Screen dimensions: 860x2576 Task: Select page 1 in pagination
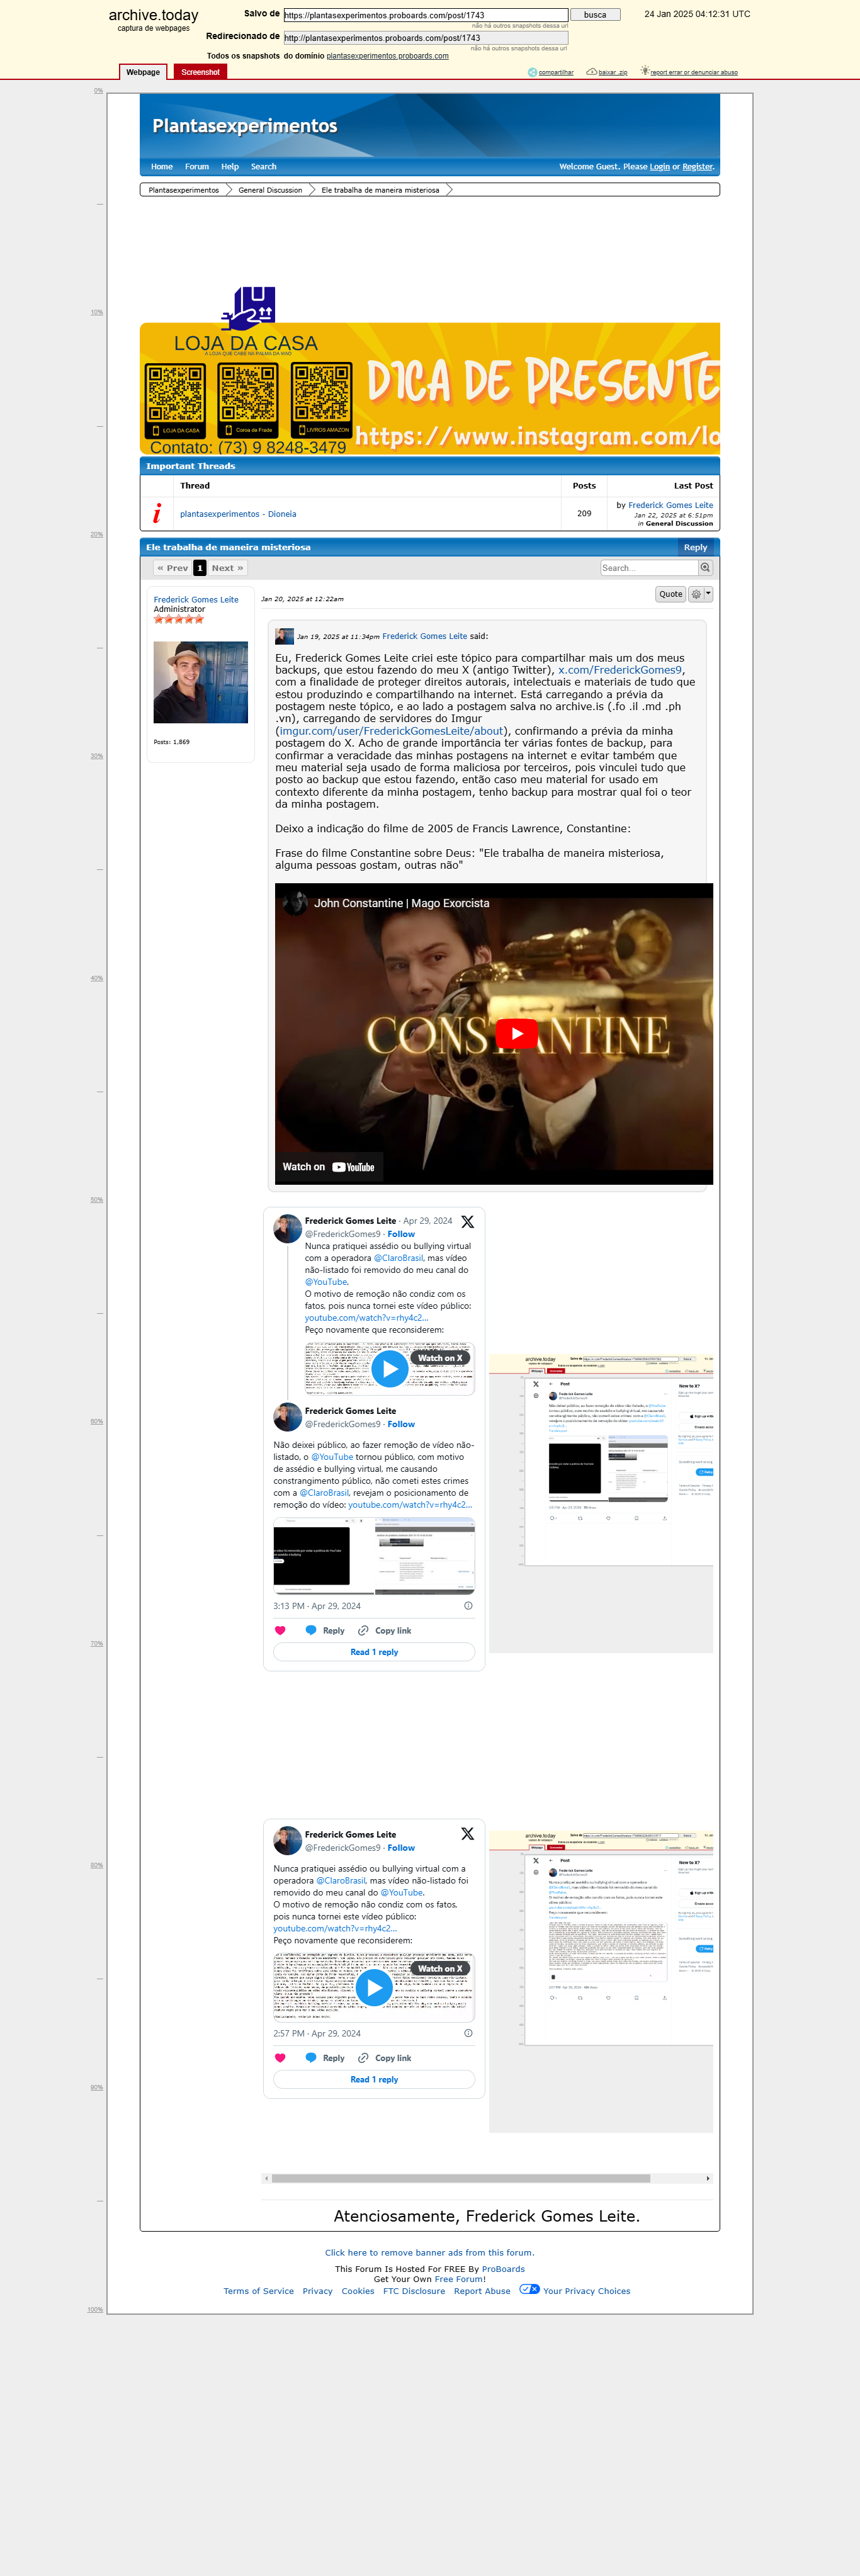pyautogui.click(x=200, y=568)
